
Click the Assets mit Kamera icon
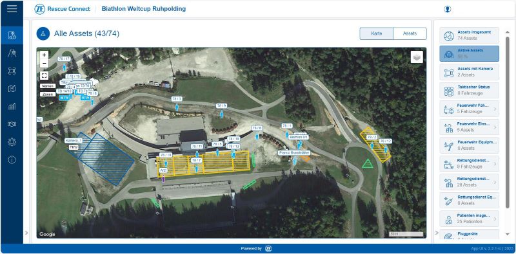point(449,72)
